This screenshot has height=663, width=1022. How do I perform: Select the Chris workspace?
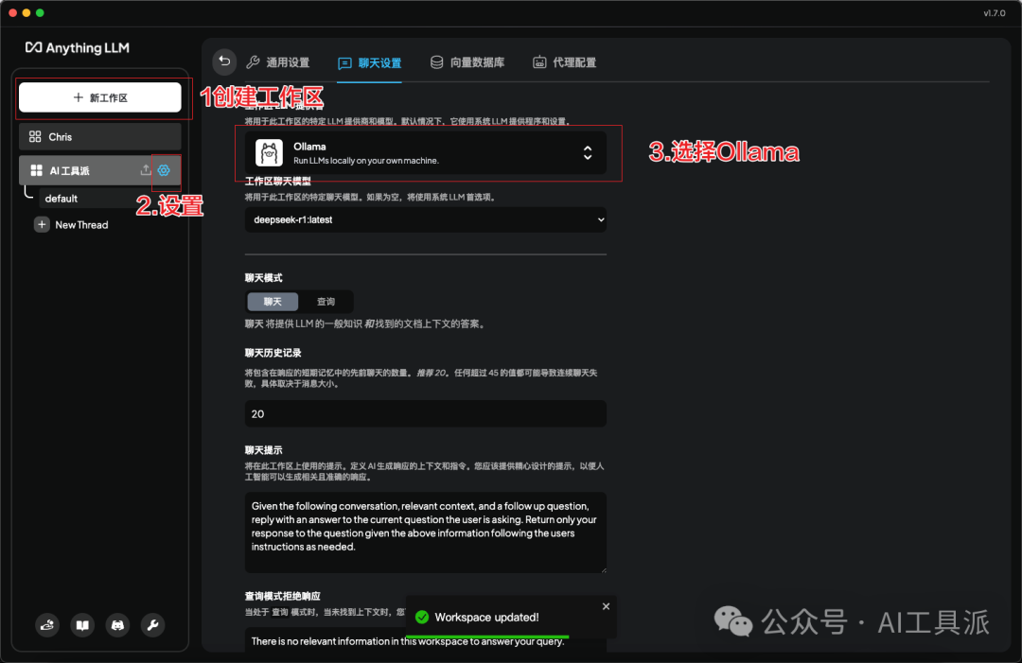coord(99,137)
